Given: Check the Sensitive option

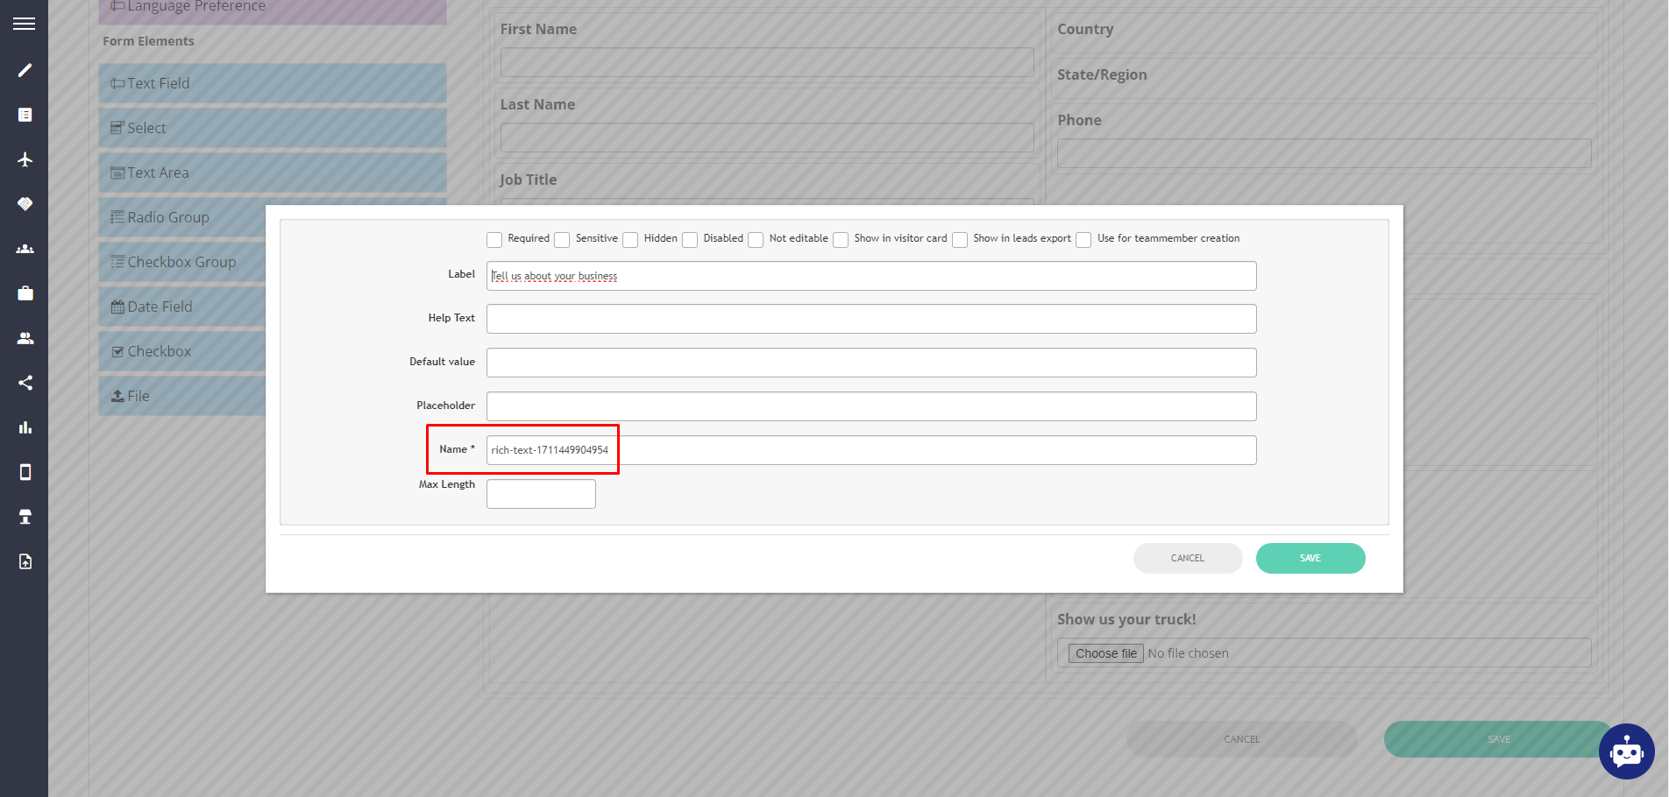Looking at the screenshot, I should [x=562, y=239].
